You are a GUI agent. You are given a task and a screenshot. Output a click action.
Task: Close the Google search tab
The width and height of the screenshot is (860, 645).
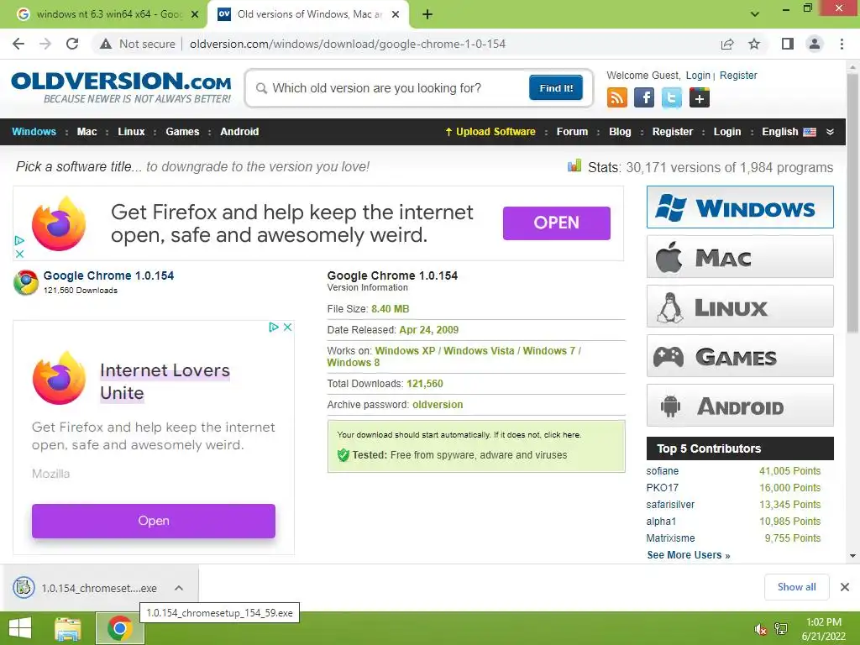[195, 14]
